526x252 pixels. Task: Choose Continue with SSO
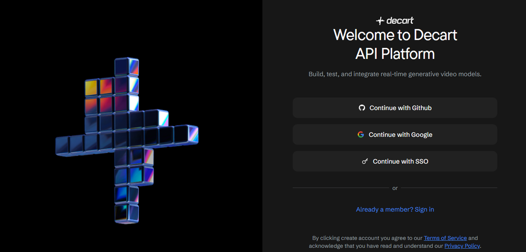click(395, 162)
